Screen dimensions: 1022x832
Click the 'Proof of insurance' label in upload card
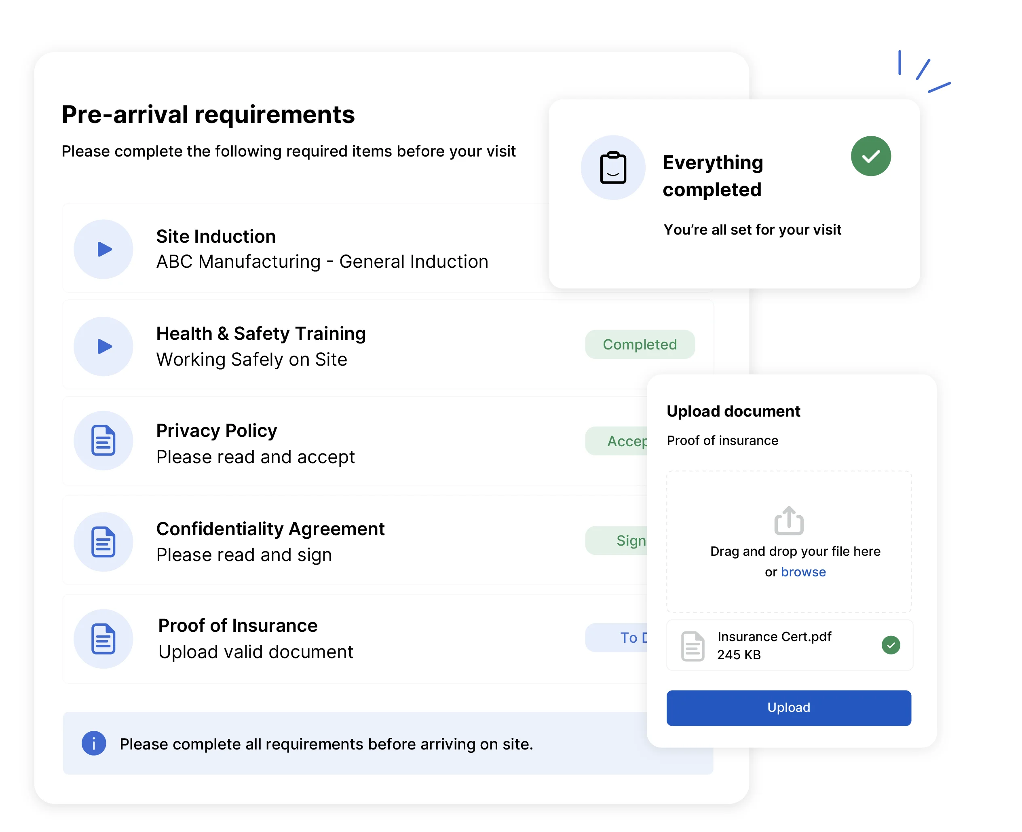(722, 440)
